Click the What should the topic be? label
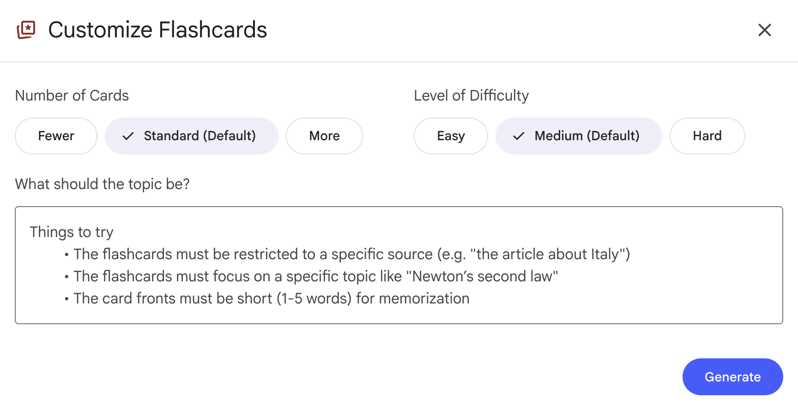This screenshot has height=416, width=798. click(x=102, y=184)
